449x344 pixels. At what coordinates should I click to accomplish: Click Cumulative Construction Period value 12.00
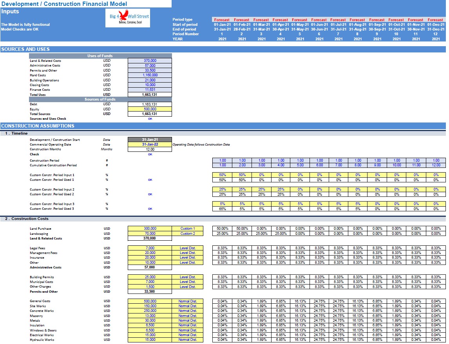point(436,165)
